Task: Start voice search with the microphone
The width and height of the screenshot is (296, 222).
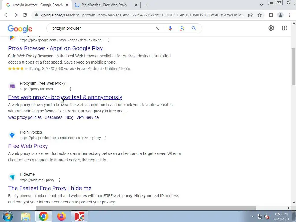Action: click(170, 28)
